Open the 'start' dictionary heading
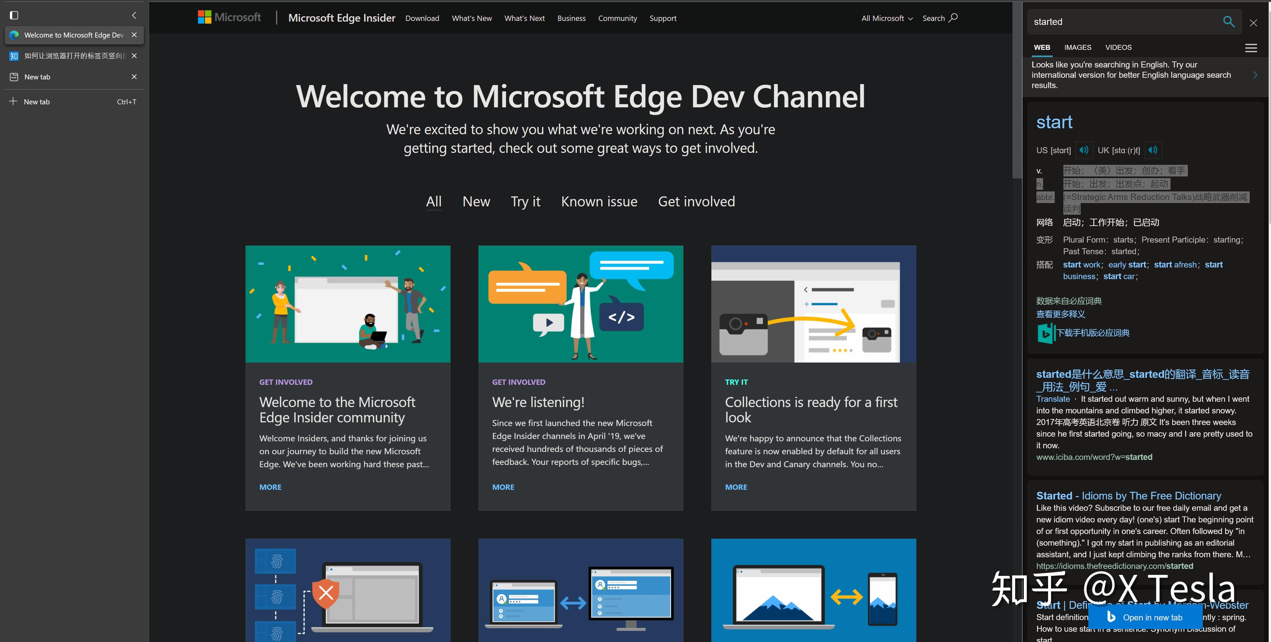 pos(1054,122)
